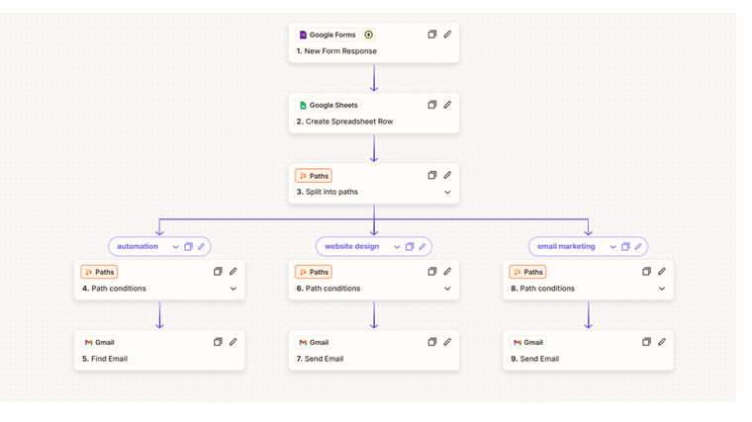Click the edit pencil on Google Forms step
The width and height of the screenshot is (752, 422).
click(447, 35)
